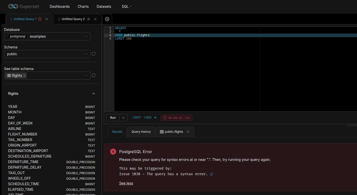Click the DEPARTURE_DELAY column

tap(51, 167)
